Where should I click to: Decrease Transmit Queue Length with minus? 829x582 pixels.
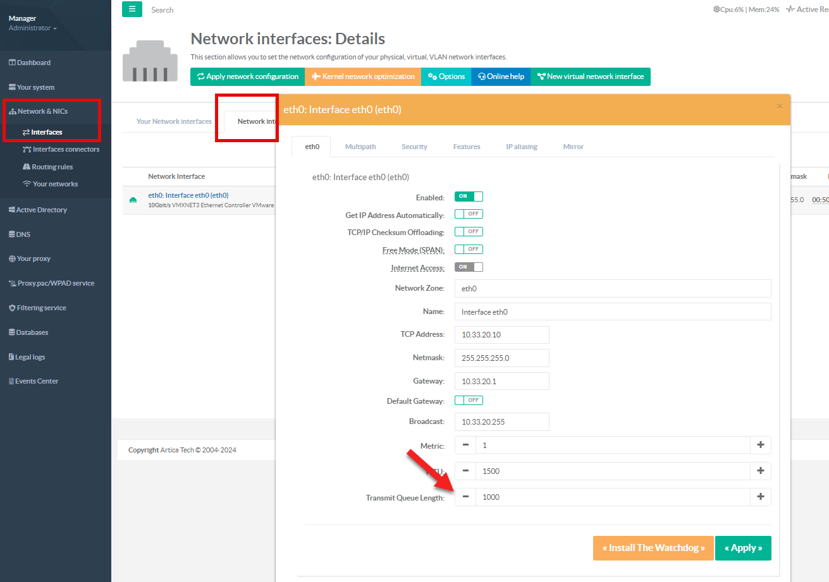click(x=465, y=497)
